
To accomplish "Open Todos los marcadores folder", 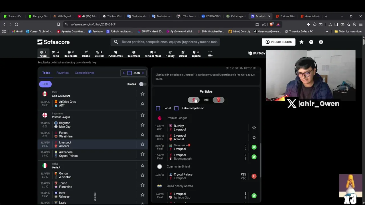I will 348,31.
